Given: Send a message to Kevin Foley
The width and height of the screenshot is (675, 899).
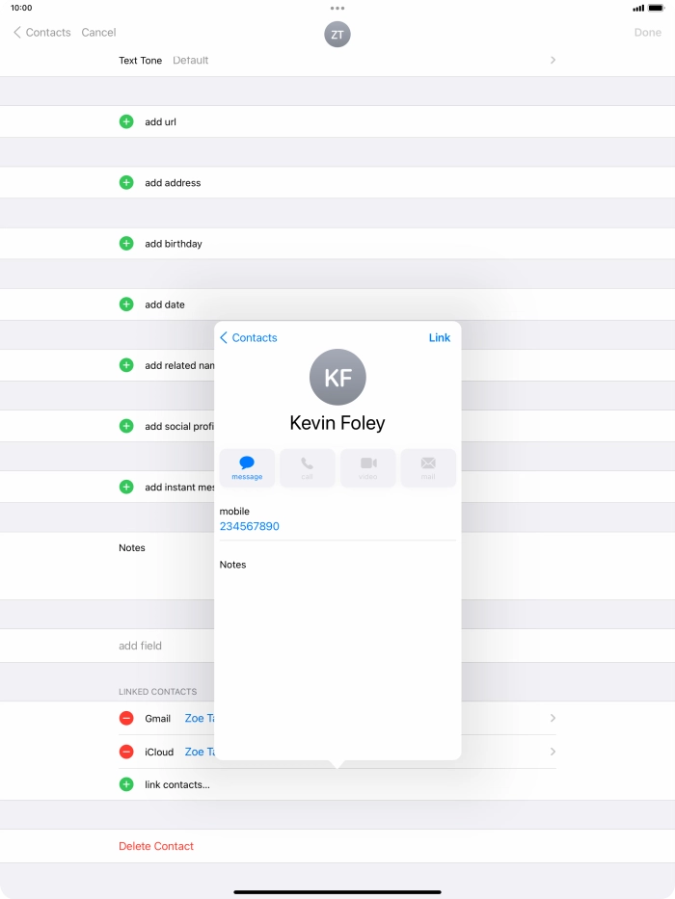Looking at the screenshot, I should (247, 467).
